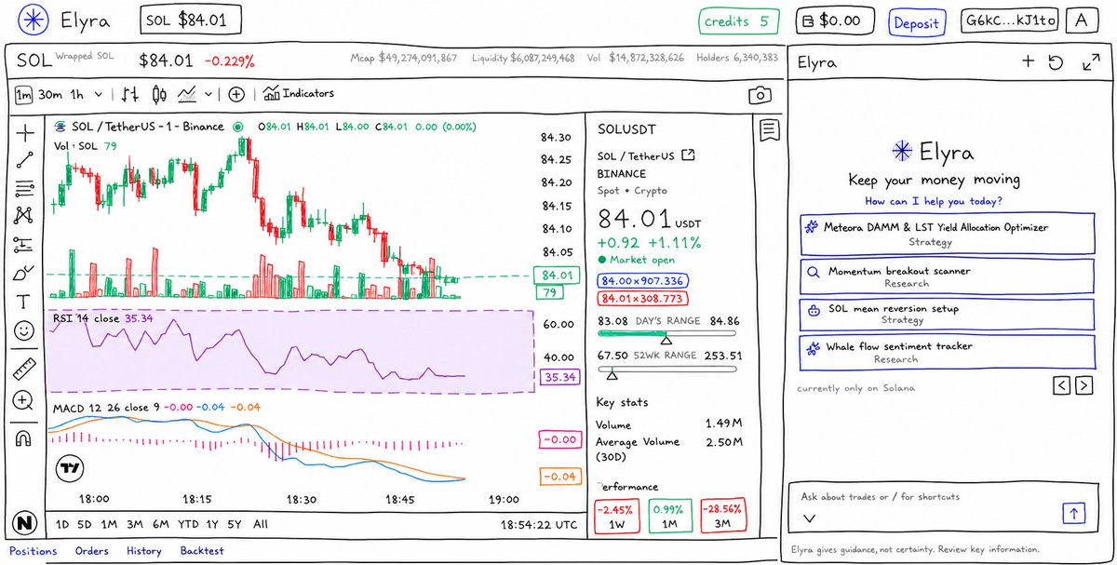
Task: Set chart range to YTD
Action: [188, 524]
